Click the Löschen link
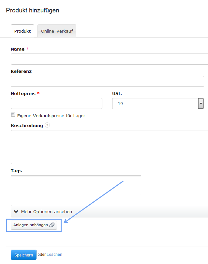This screenshot has width=208, height=264. tap(54, 255)
